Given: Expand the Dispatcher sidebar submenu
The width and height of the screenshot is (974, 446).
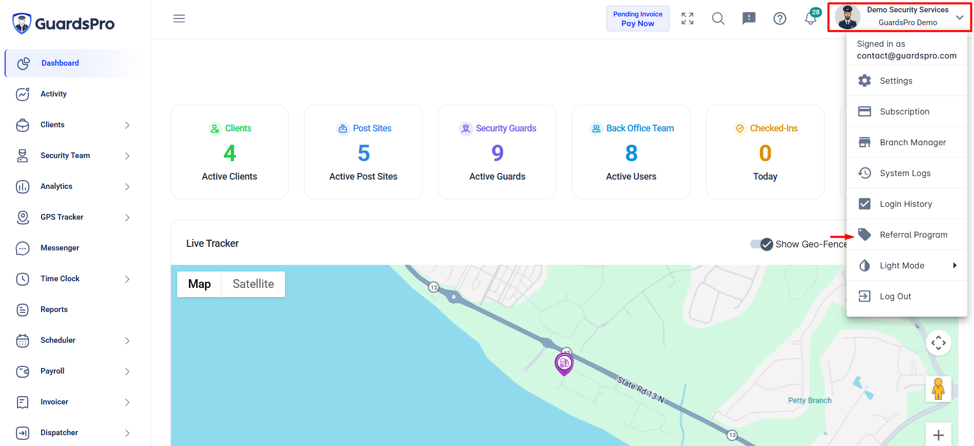Looking at the screenshot, I should click(127, 433).
